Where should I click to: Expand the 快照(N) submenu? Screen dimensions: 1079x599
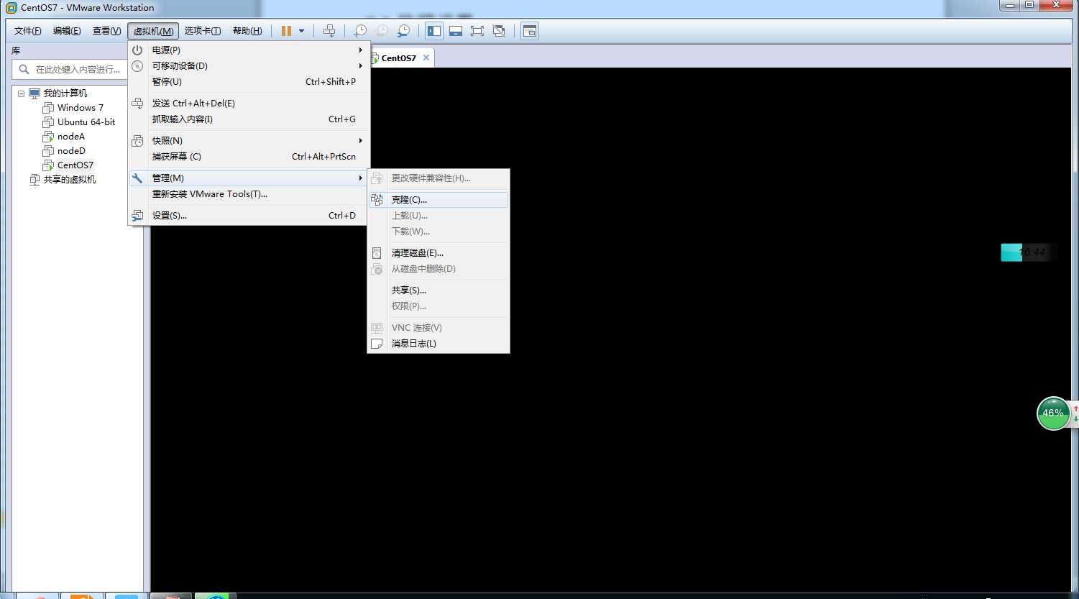[x=249, y=141]
